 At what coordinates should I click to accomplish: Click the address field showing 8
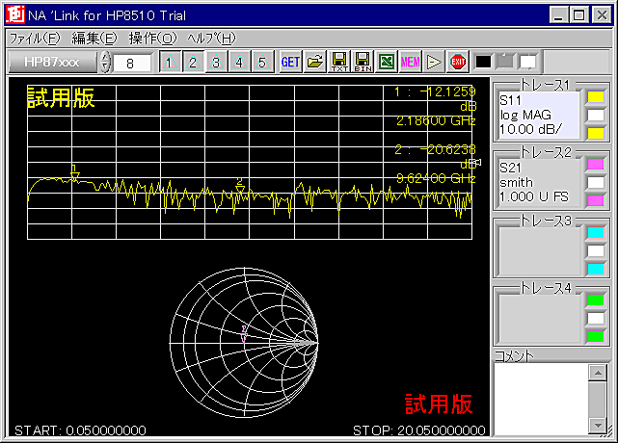(132, 63)
